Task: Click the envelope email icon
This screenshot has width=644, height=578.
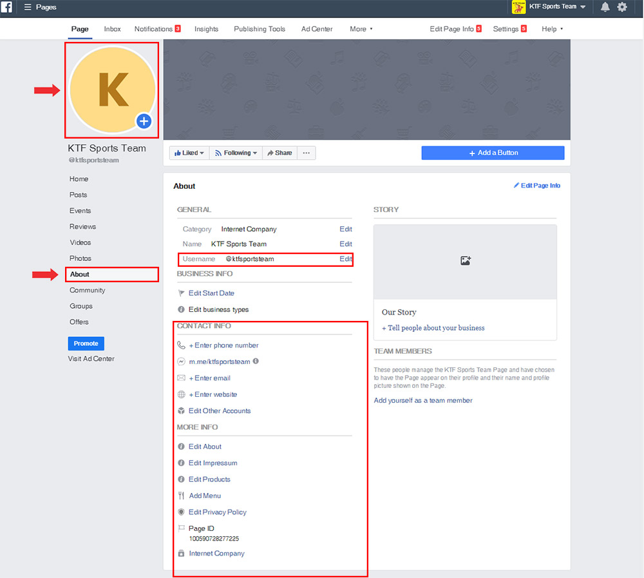Action: pos(181,378)
